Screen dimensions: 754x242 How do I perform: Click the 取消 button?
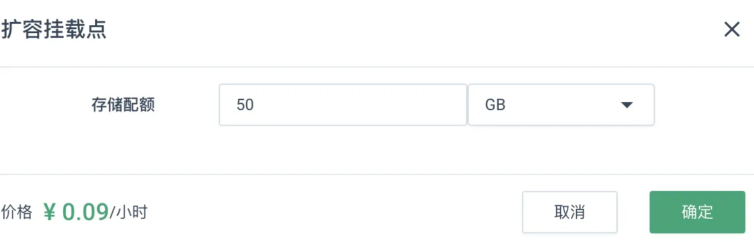(569, 212)
